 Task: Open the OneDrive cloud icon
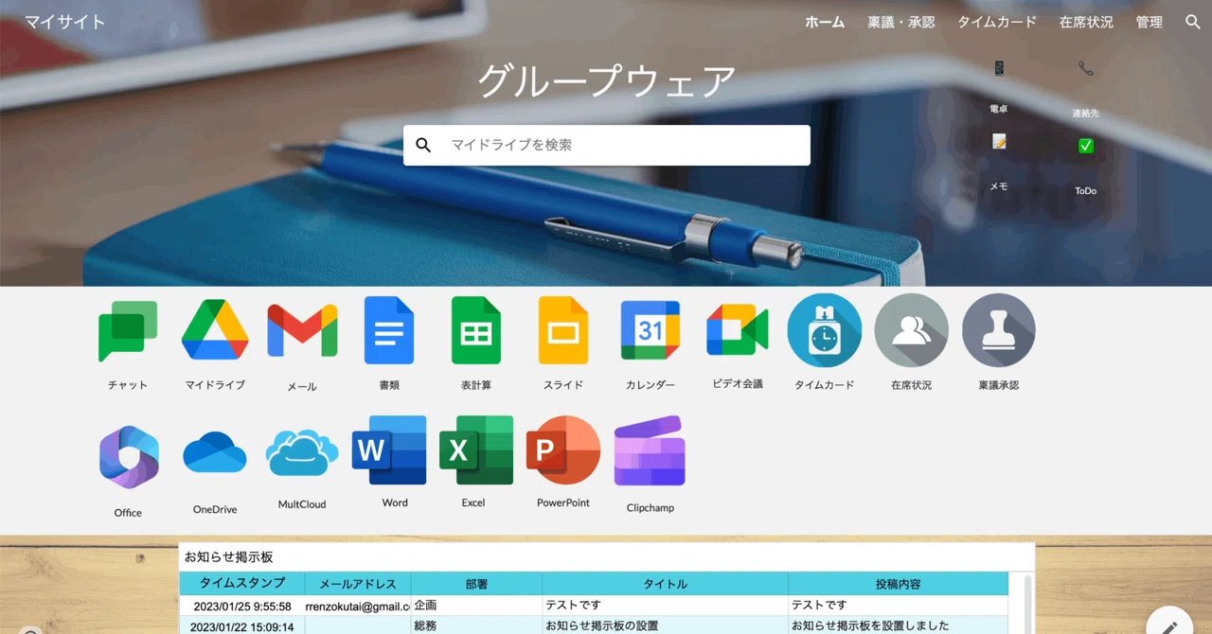point(215,452)
